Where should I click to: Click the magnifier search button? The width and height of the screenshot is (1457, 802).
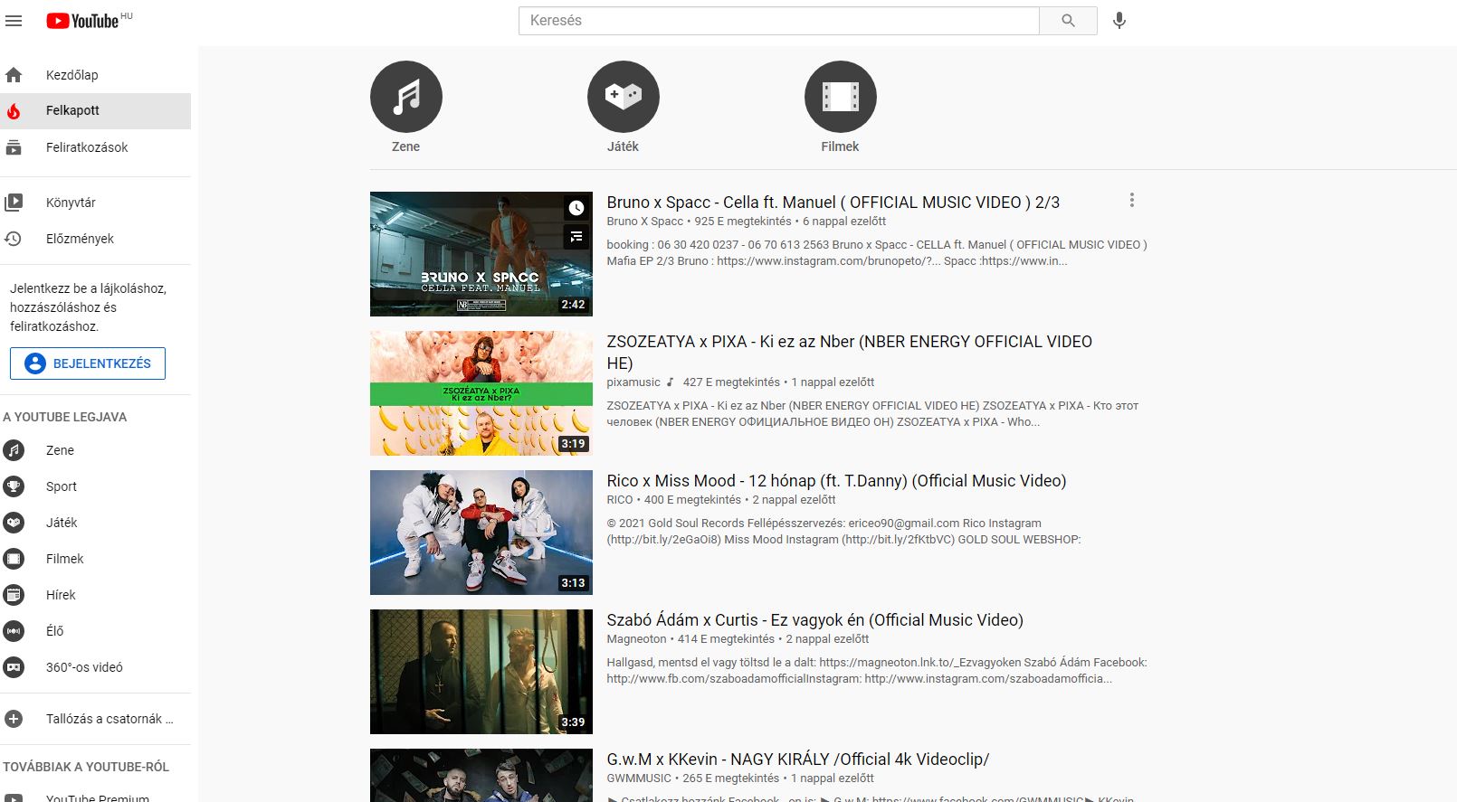point(1068,21)
